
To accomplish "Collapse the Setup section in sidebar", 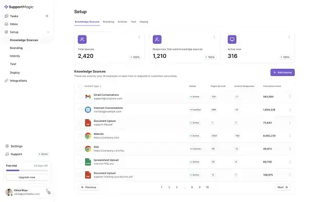I will tap(48, 32).
